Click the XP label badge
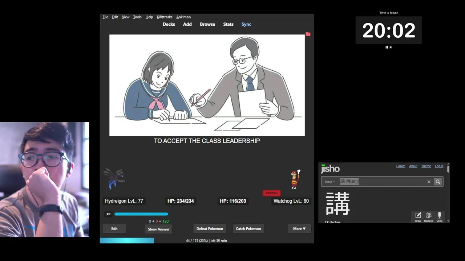 coord(108,214)
